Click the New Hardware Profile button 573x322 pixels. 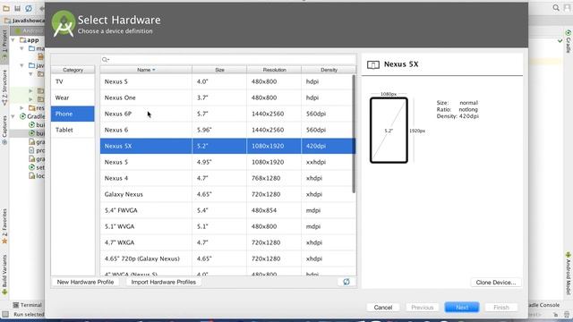click(85, 282)
